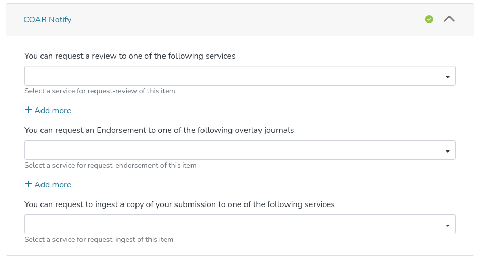Screen dimensions: 477x260
Task: Click the caret arrow of the ingest dropdown
Action: pos(447,225)
